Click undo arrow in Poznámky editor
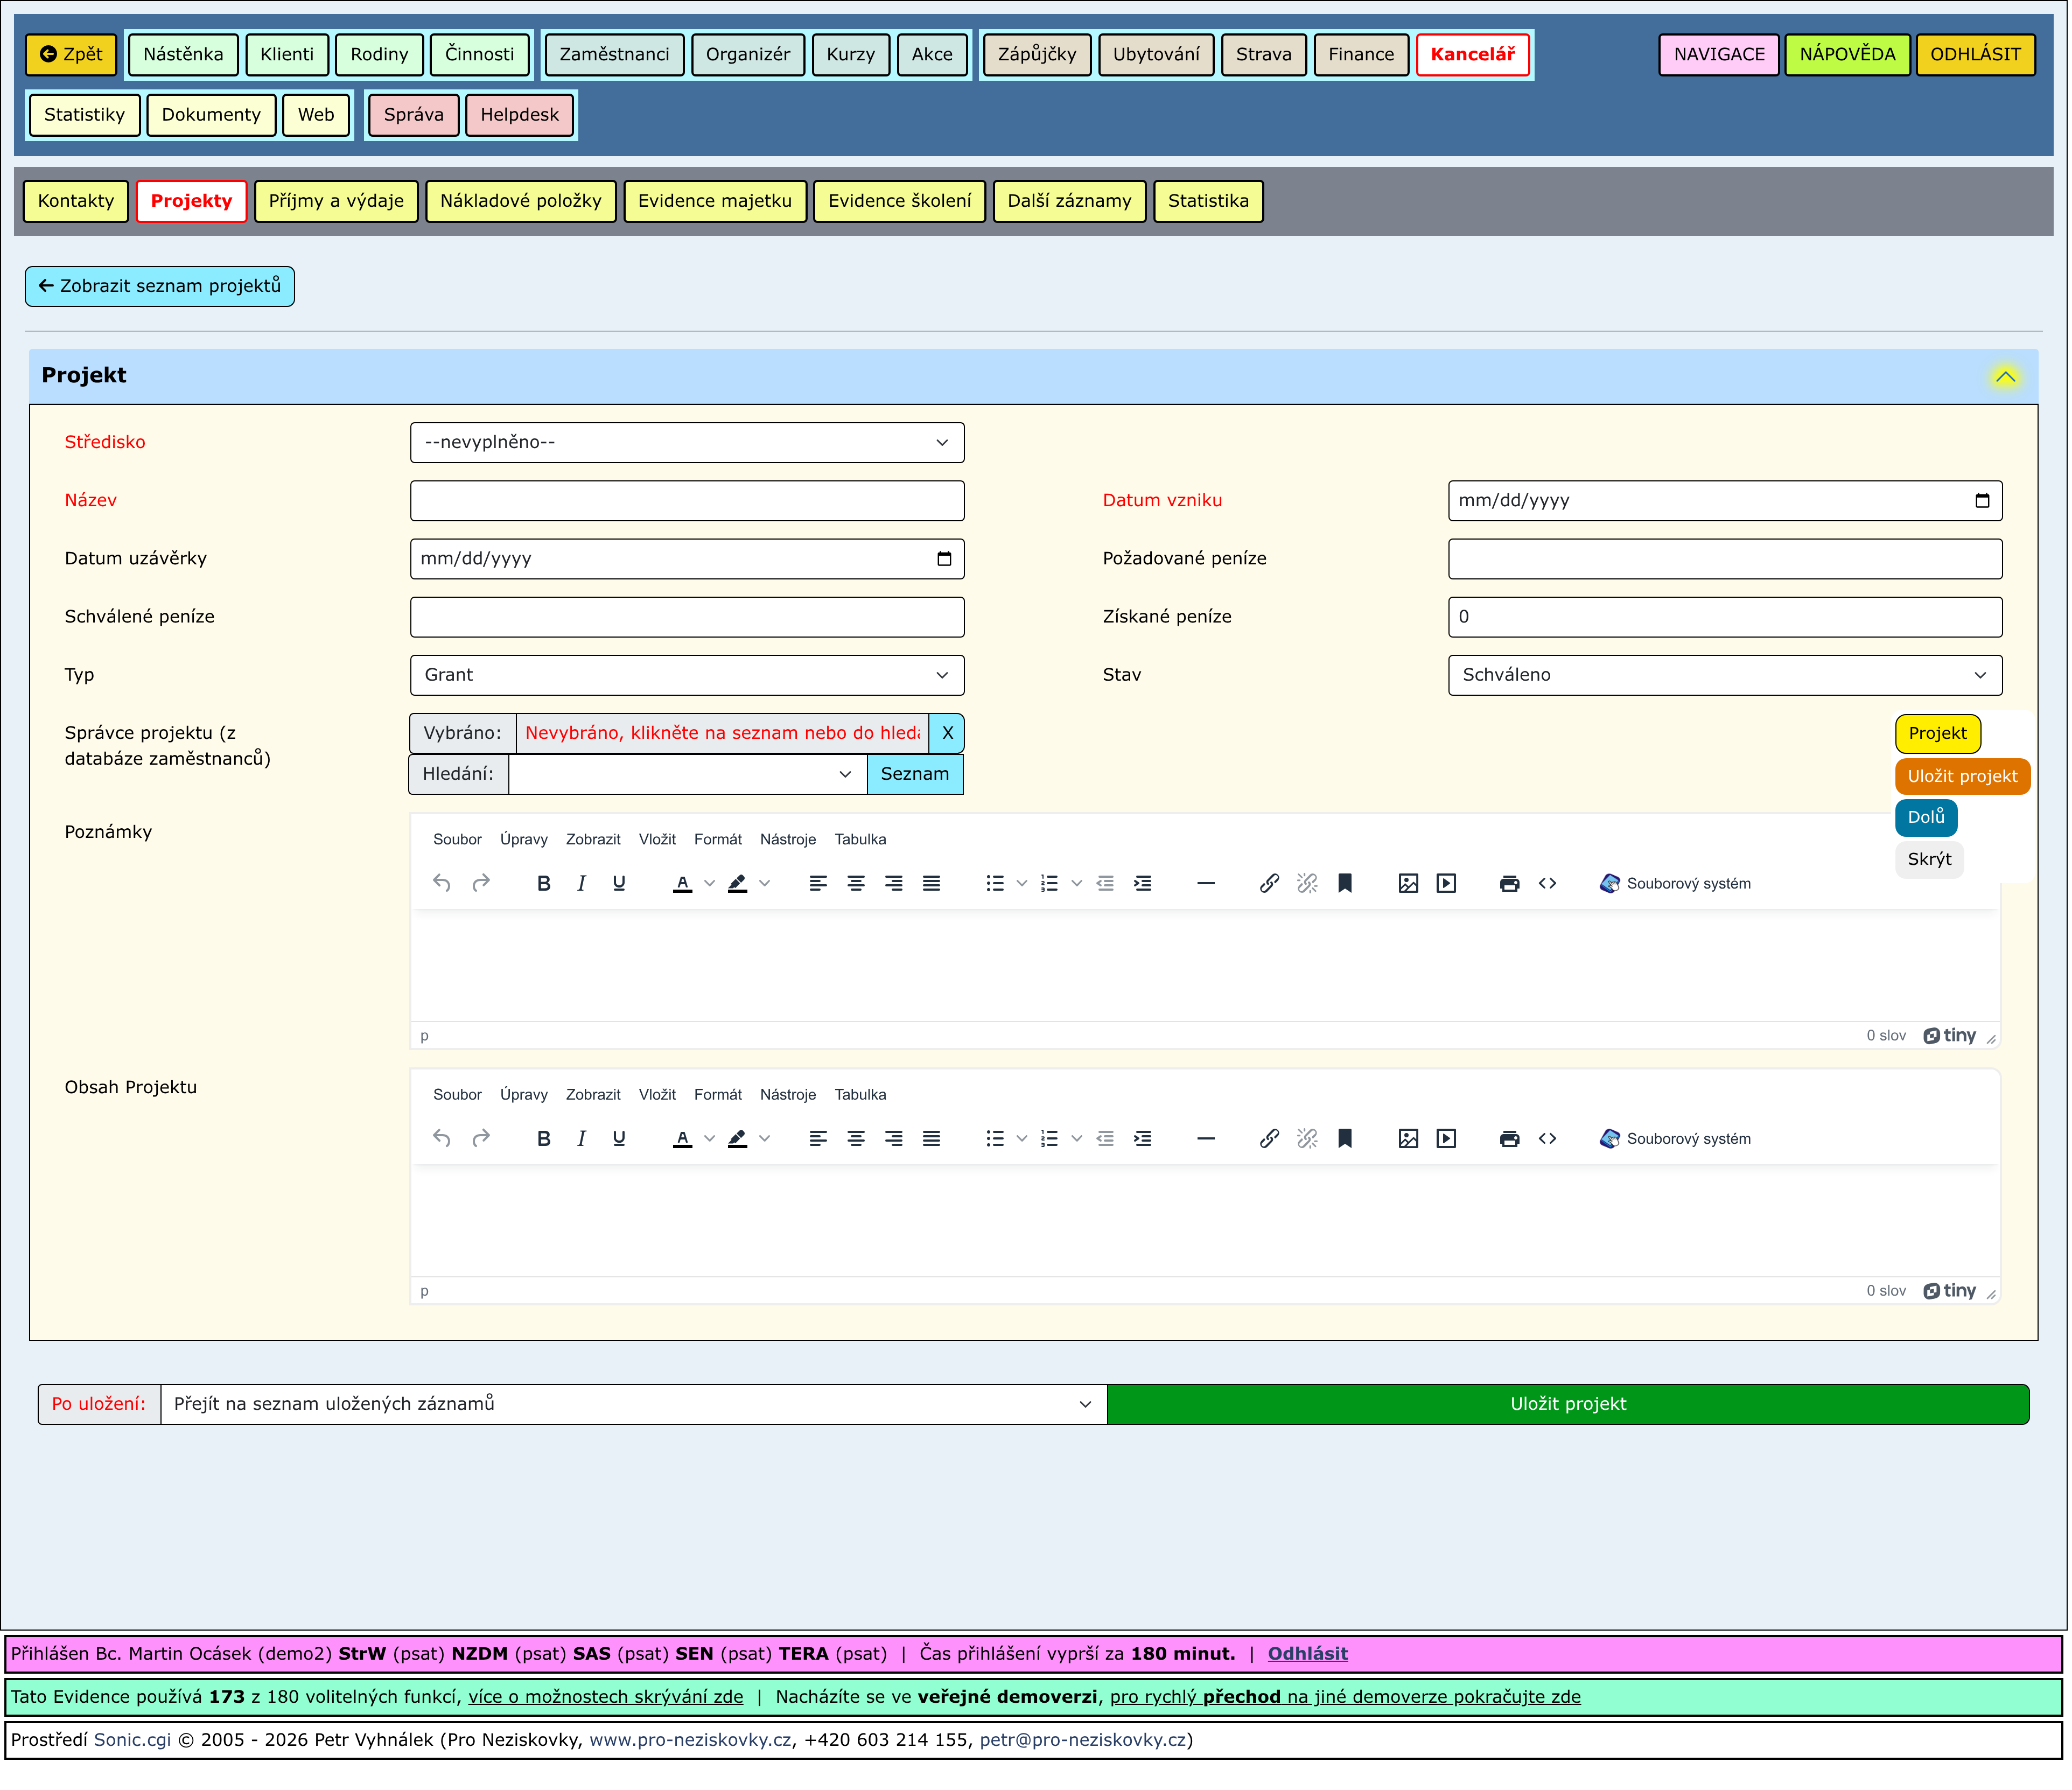This screenshot has height=1790, width=2072. (442, 884)
